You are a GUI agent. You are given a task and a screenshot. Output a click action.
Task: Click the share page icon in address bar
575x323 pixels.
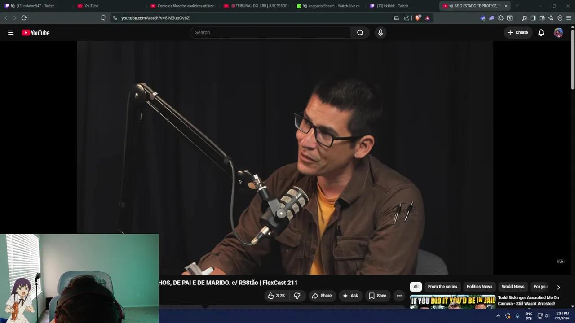[x=407, y=18]
